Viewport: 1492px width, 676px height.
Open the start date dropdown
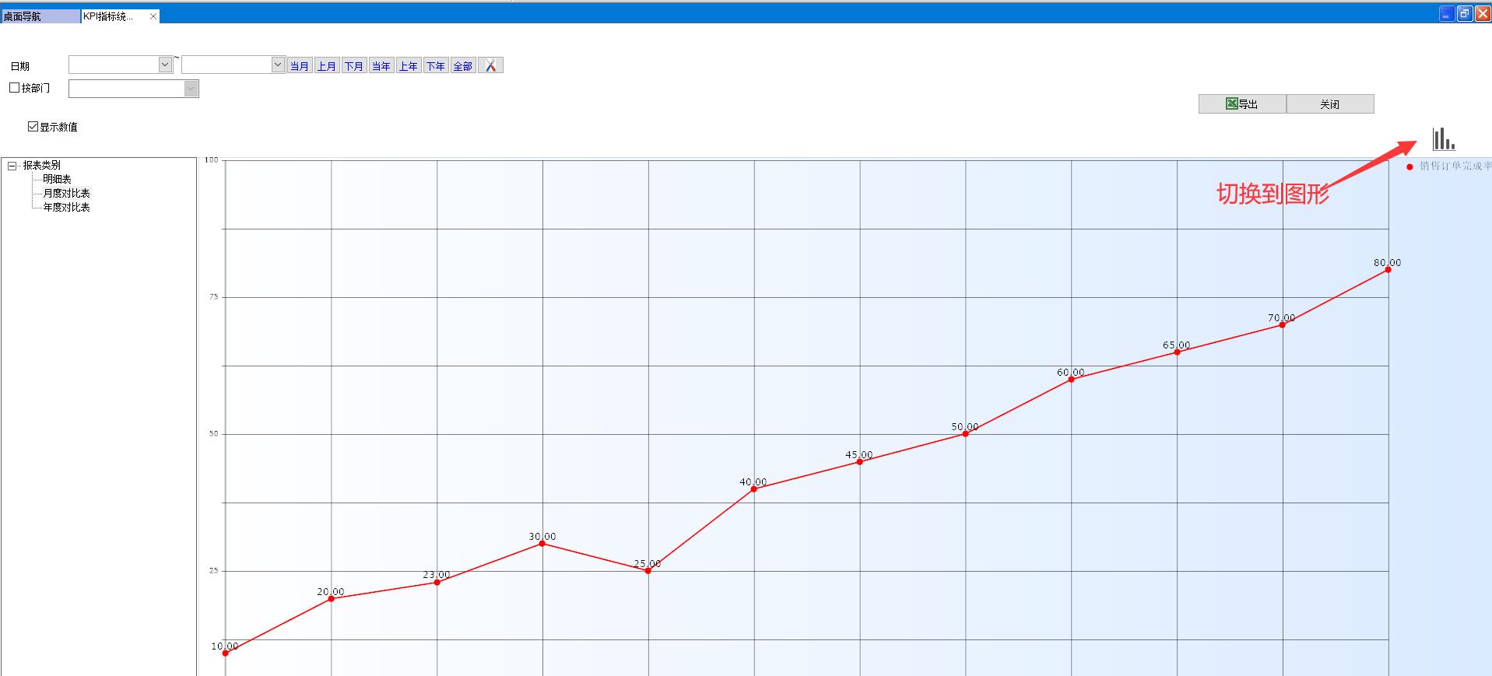coord(165,65)
